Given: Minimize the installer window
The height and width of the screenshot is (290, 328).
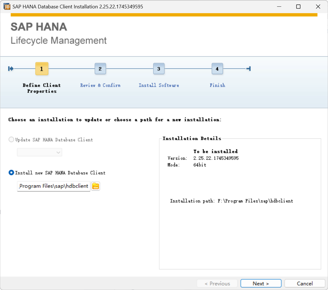Looking at the screenshot, I should 279,6.
